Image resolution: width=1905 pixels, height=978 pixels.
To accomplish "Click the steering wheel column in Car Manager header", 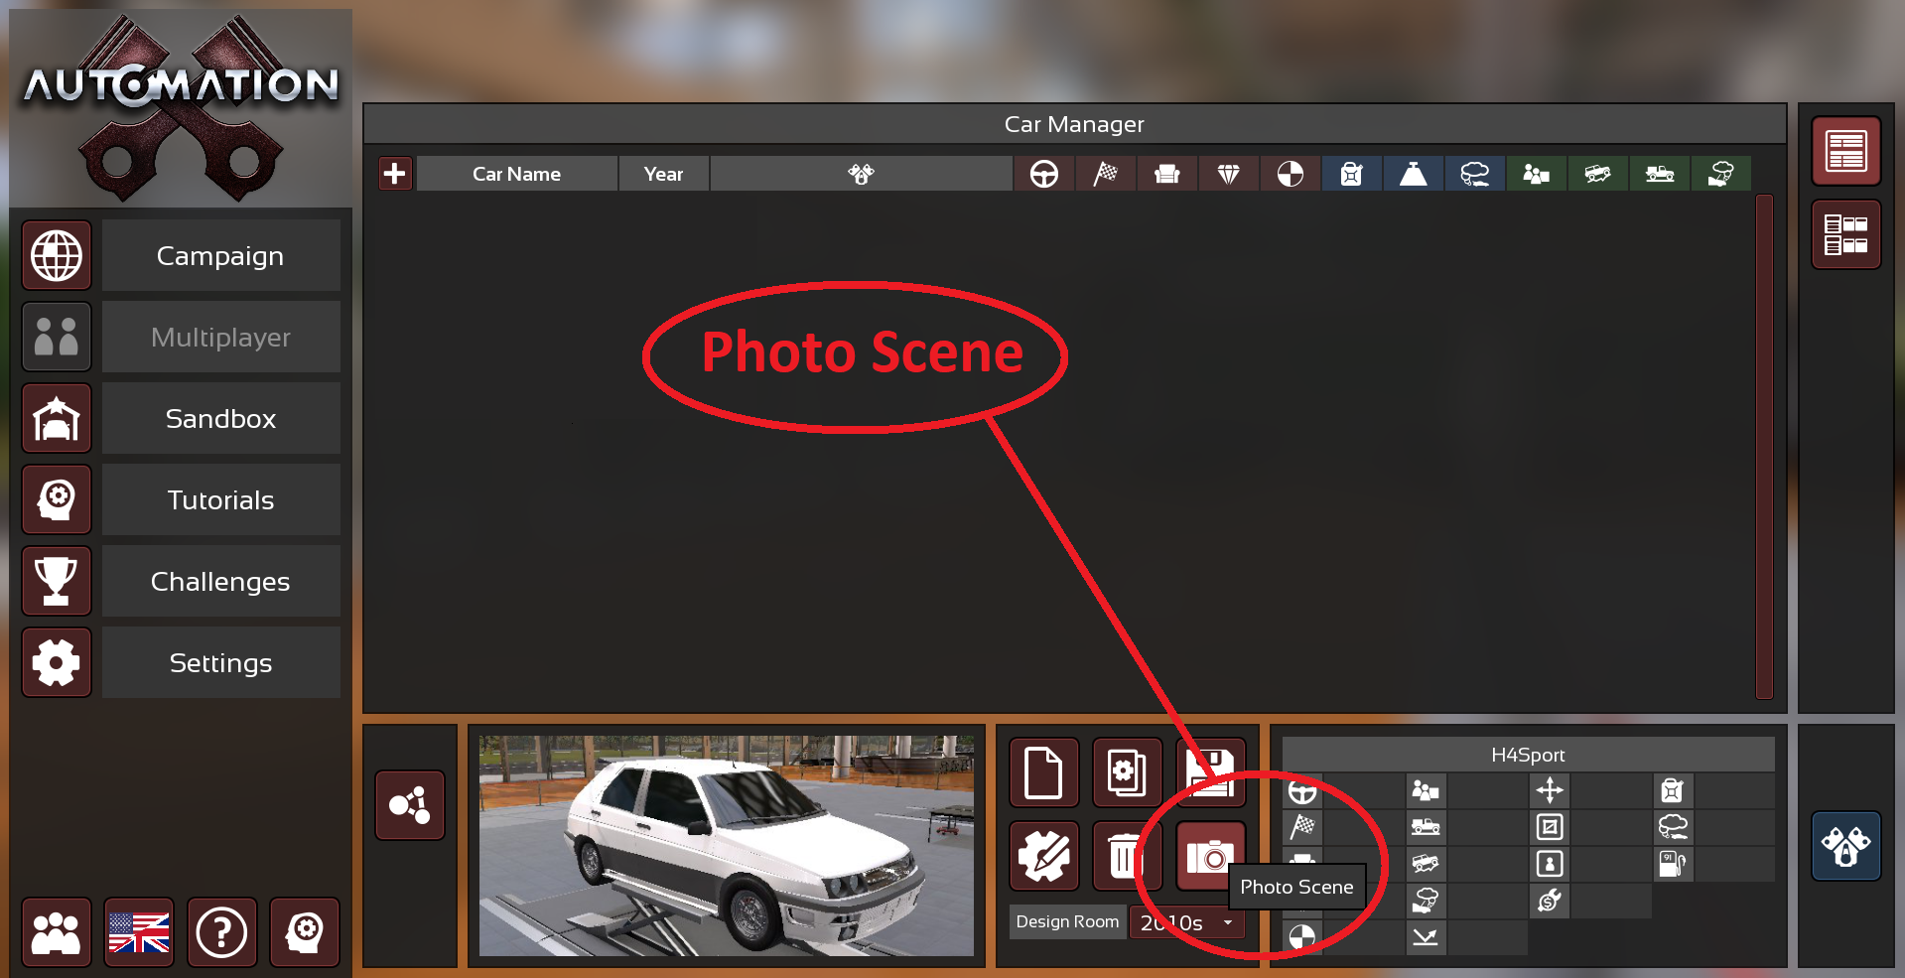I will [1044, 174].
